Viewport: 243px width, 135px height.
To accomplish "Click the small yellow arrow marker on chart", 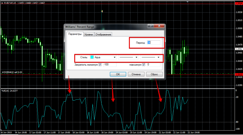I will click(102, 11).
